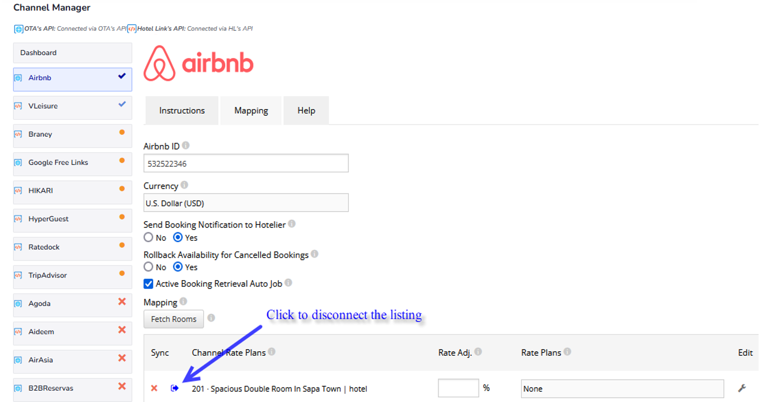Click the red X status icon for Agoda
The width and height of the screenshot is (759, 402).
click(122, 301)
